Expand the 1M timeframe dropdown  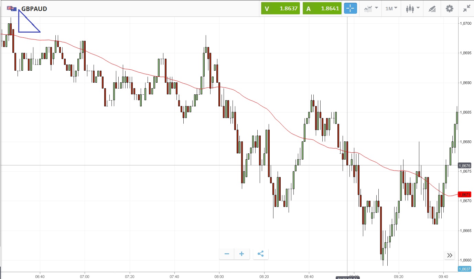(x=391, y=9)
